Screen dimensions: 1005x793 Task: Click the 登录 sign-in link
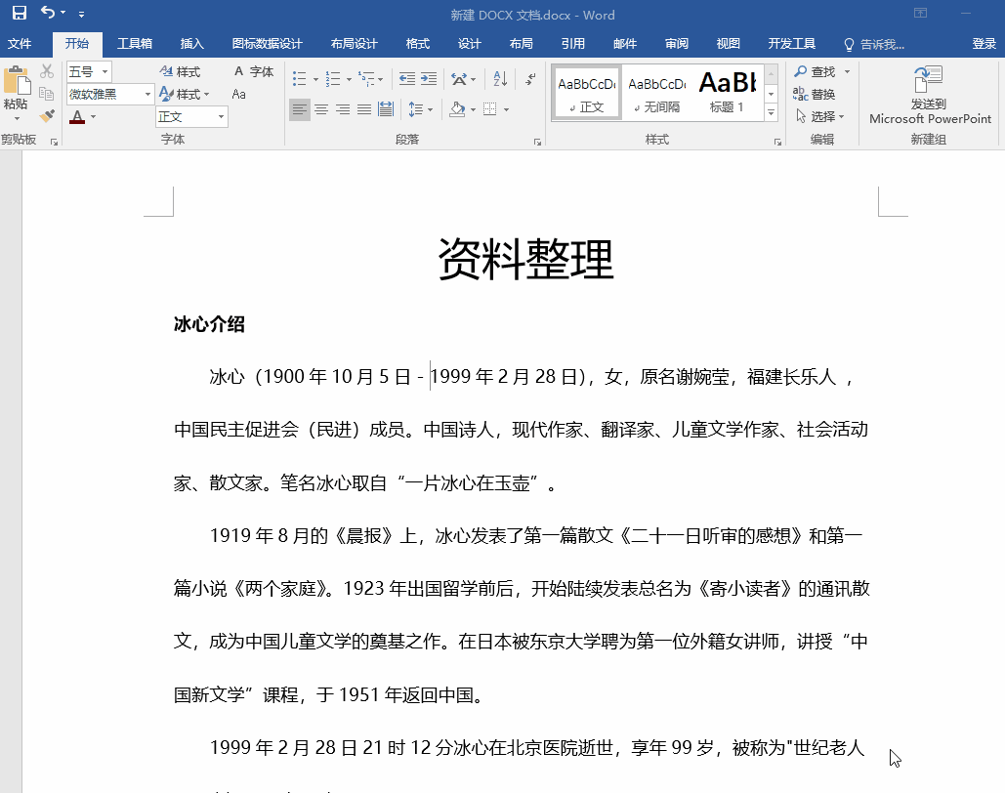click(984, 44)
